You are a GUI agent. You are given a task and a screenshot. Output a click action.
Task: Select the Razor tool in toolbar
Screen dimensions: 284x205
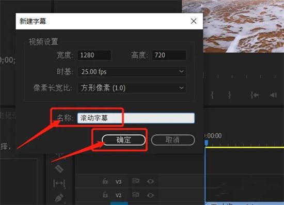coord(59,169)
